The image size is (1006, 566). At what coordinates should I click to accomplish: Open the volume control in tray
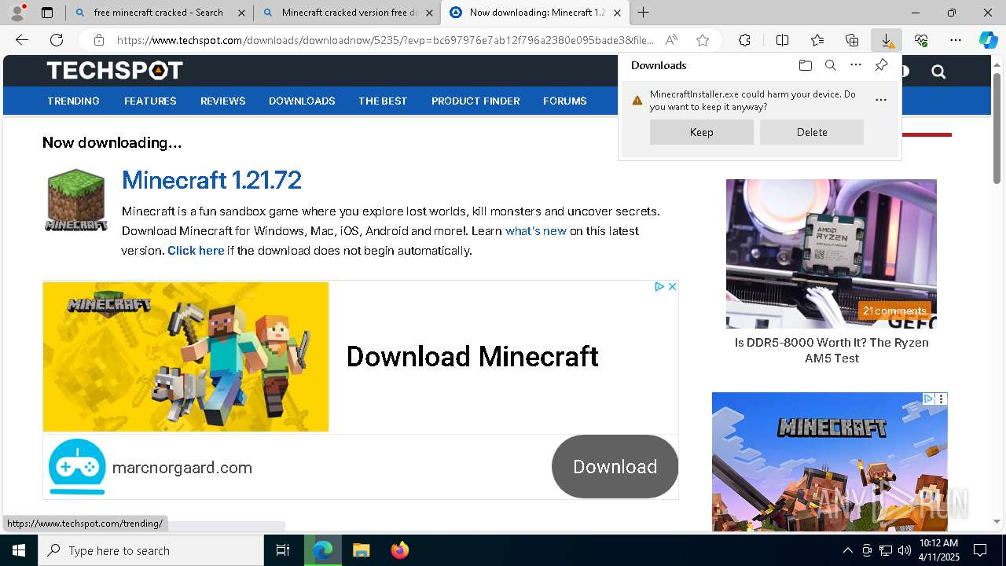(904, 550)
